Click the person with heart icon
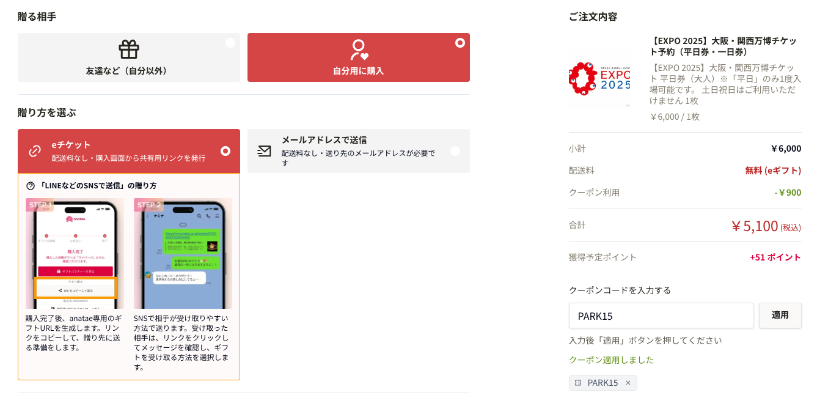 (x=359, y=50)
